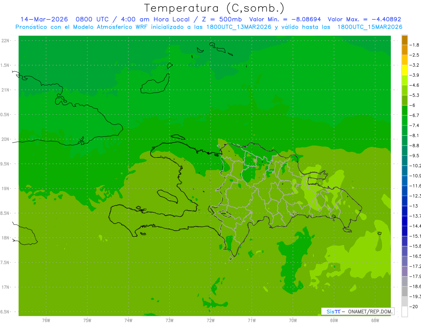Screen dimensions: 421x325
Task: Click the green swatch between -6 and -6.7
Action: (x=405, y=110)
